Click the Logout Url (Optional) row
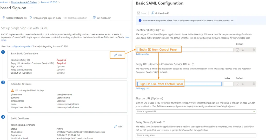 click(21, 73)
